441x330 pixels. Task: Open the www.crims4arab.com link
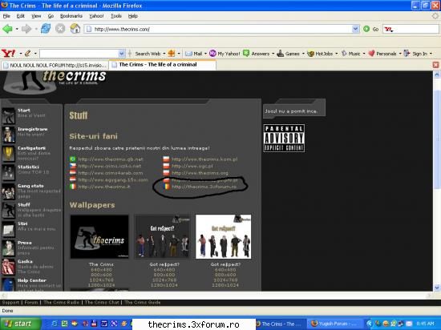111,173
